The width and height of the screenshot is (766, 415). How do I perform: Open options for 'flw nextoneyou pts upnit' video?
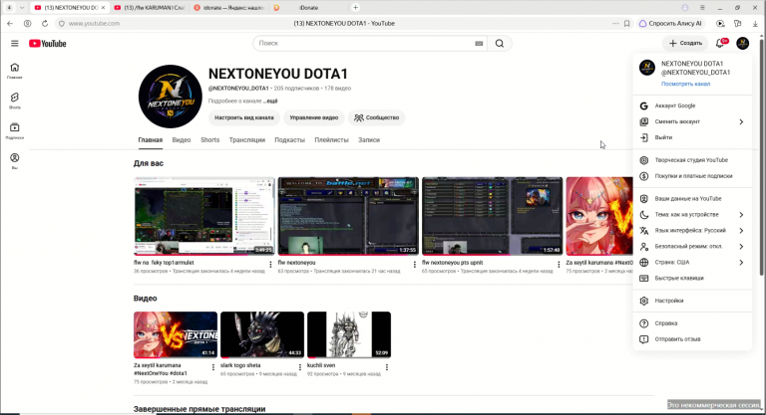click(x=559, y=265)
